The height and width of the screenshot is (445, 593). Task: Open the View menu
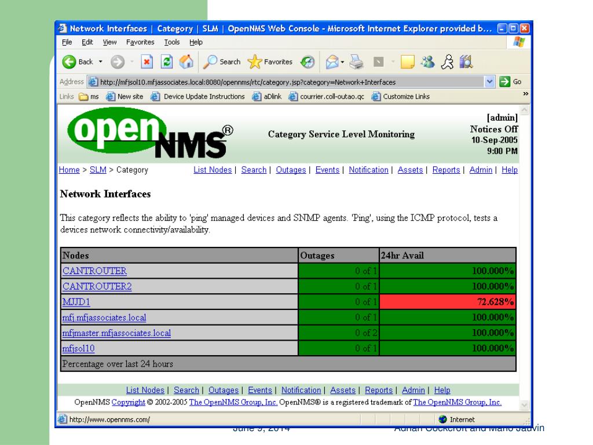pyautogui.click(x=109, y=42)
